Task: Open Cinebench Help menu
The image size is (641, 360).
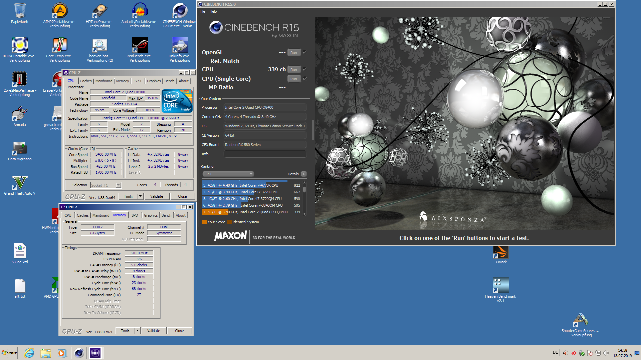Action: pos(213,11)
